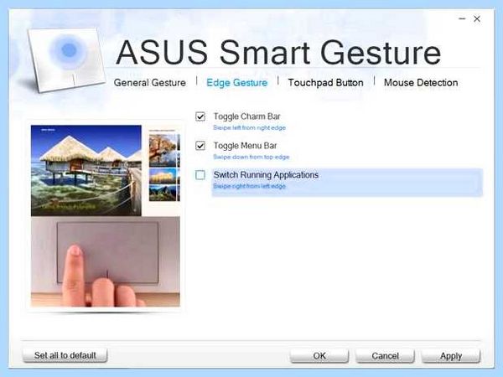Enable the Switch Running Applications checkbox
Image resolution: width=503 pixels, height=377 pixels.
(x=200, y=175)
